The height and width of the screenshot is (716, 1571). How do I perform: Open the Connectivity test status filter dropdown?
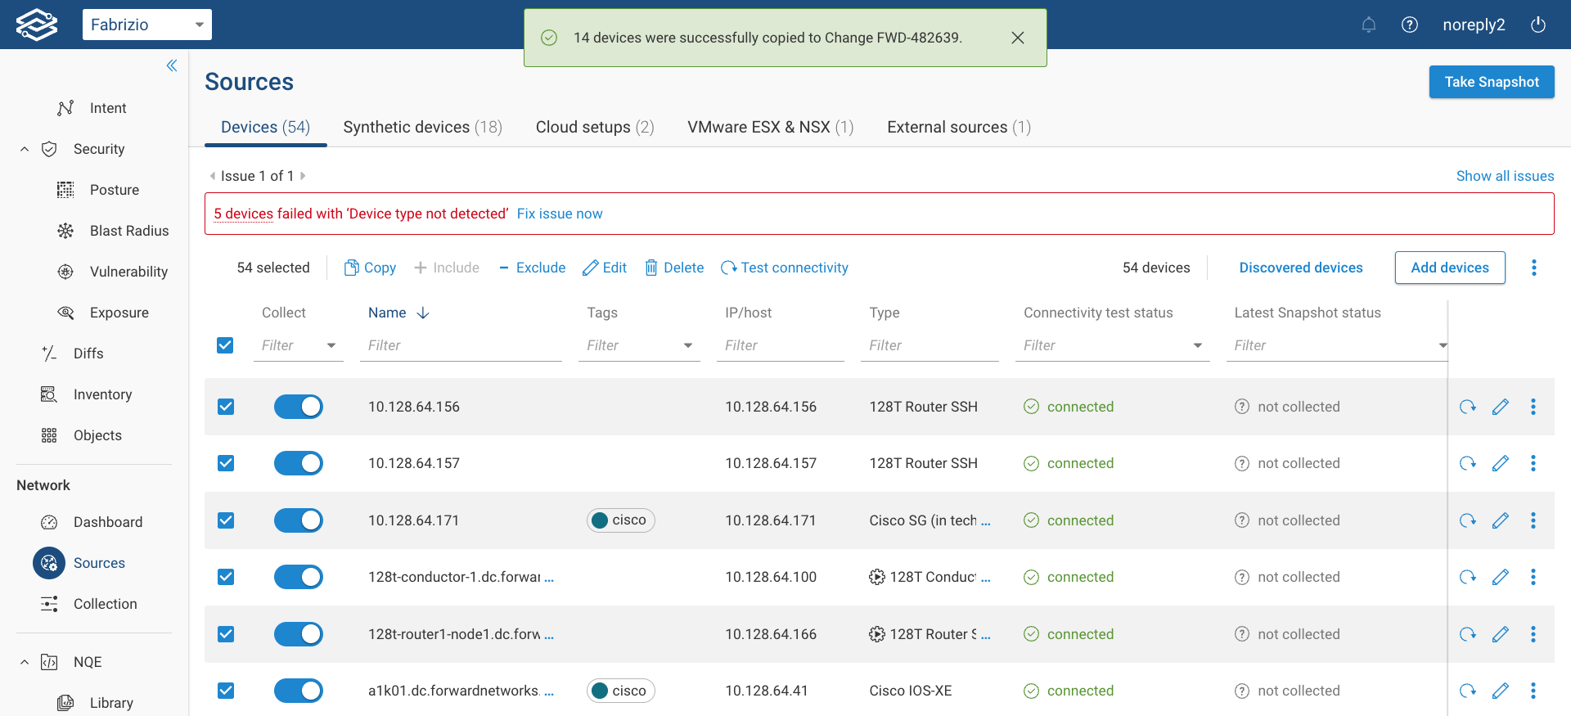click(x=1197, y=345)
